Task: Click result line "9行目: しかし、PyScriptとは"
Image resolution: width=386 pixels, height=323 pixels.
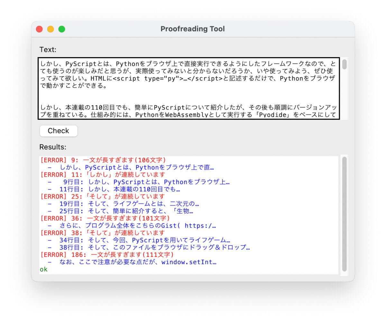Action: click(x=146, y=182)
